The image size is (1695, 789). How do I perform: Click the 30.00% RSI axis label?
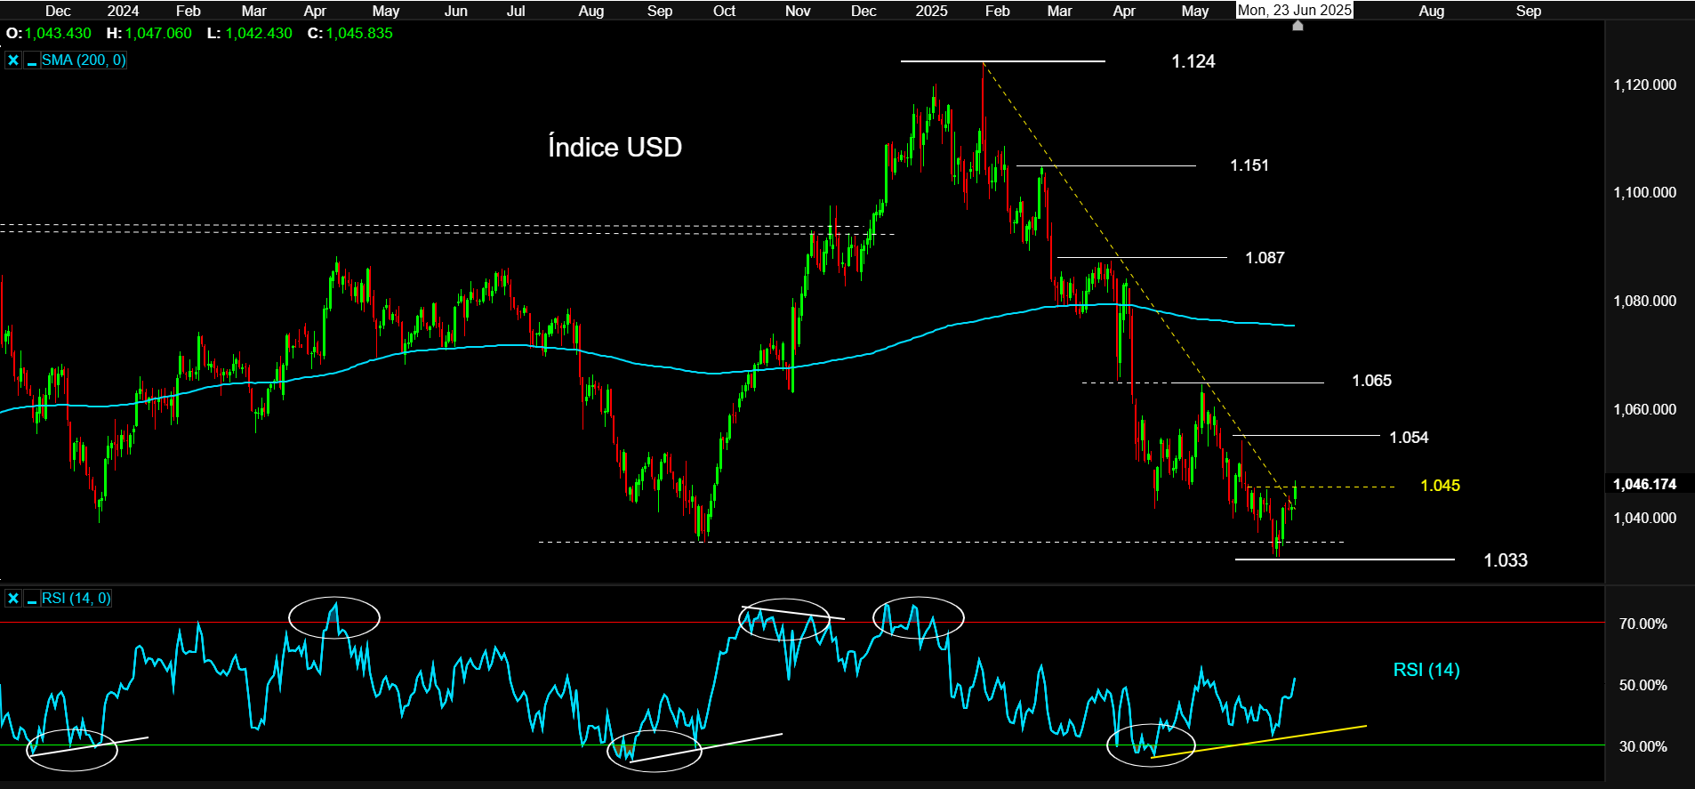(1643, 746)
